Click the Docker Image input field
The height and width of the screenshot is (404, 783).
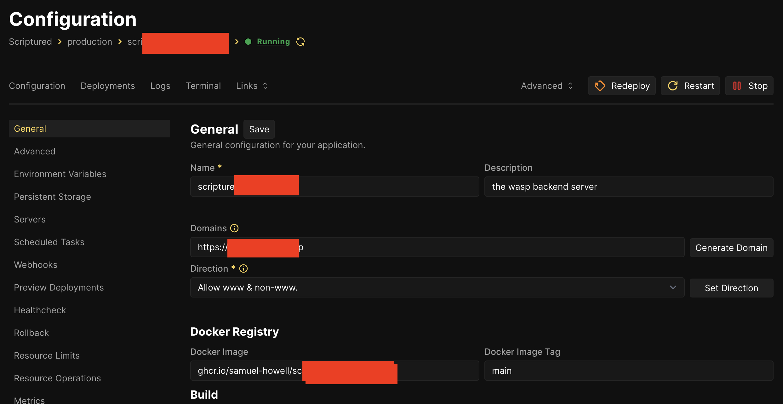[334, 371]
